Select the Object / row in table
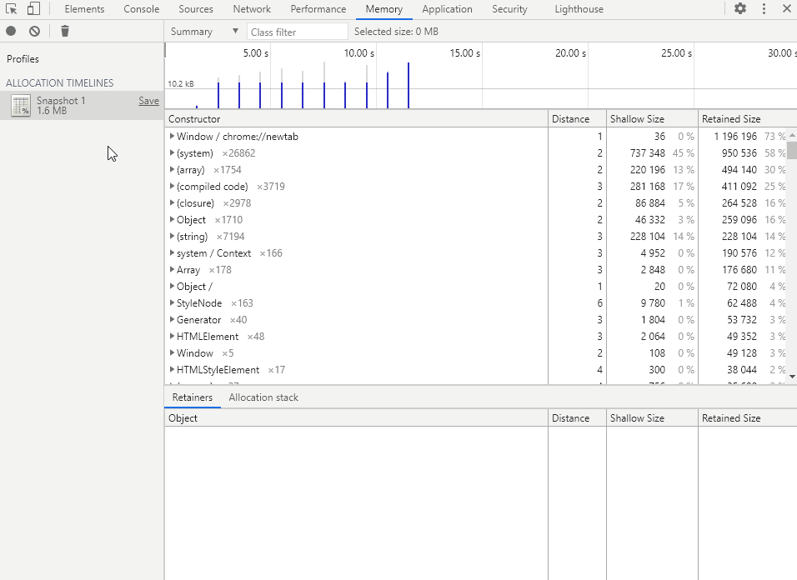The image size is (797, 580). pos(475,287)
